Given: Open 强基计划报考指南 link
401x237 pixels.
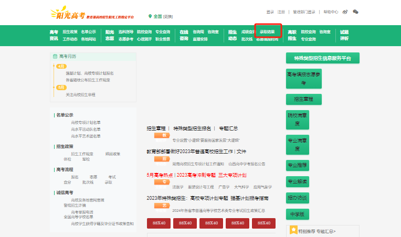Looking at the screenshot, I should pyautogui.click(x=249, y=198).
